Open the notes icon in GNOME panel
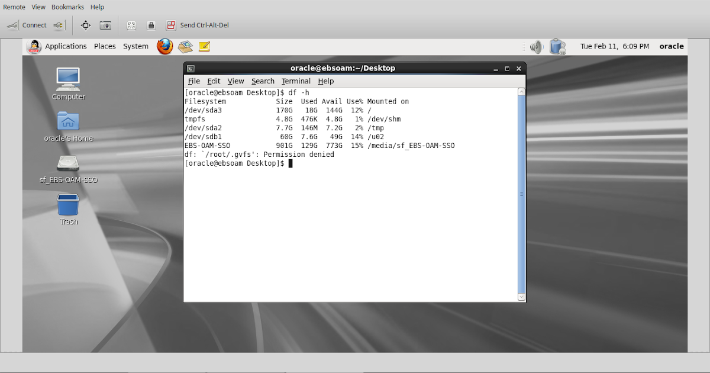 (205, 46)
